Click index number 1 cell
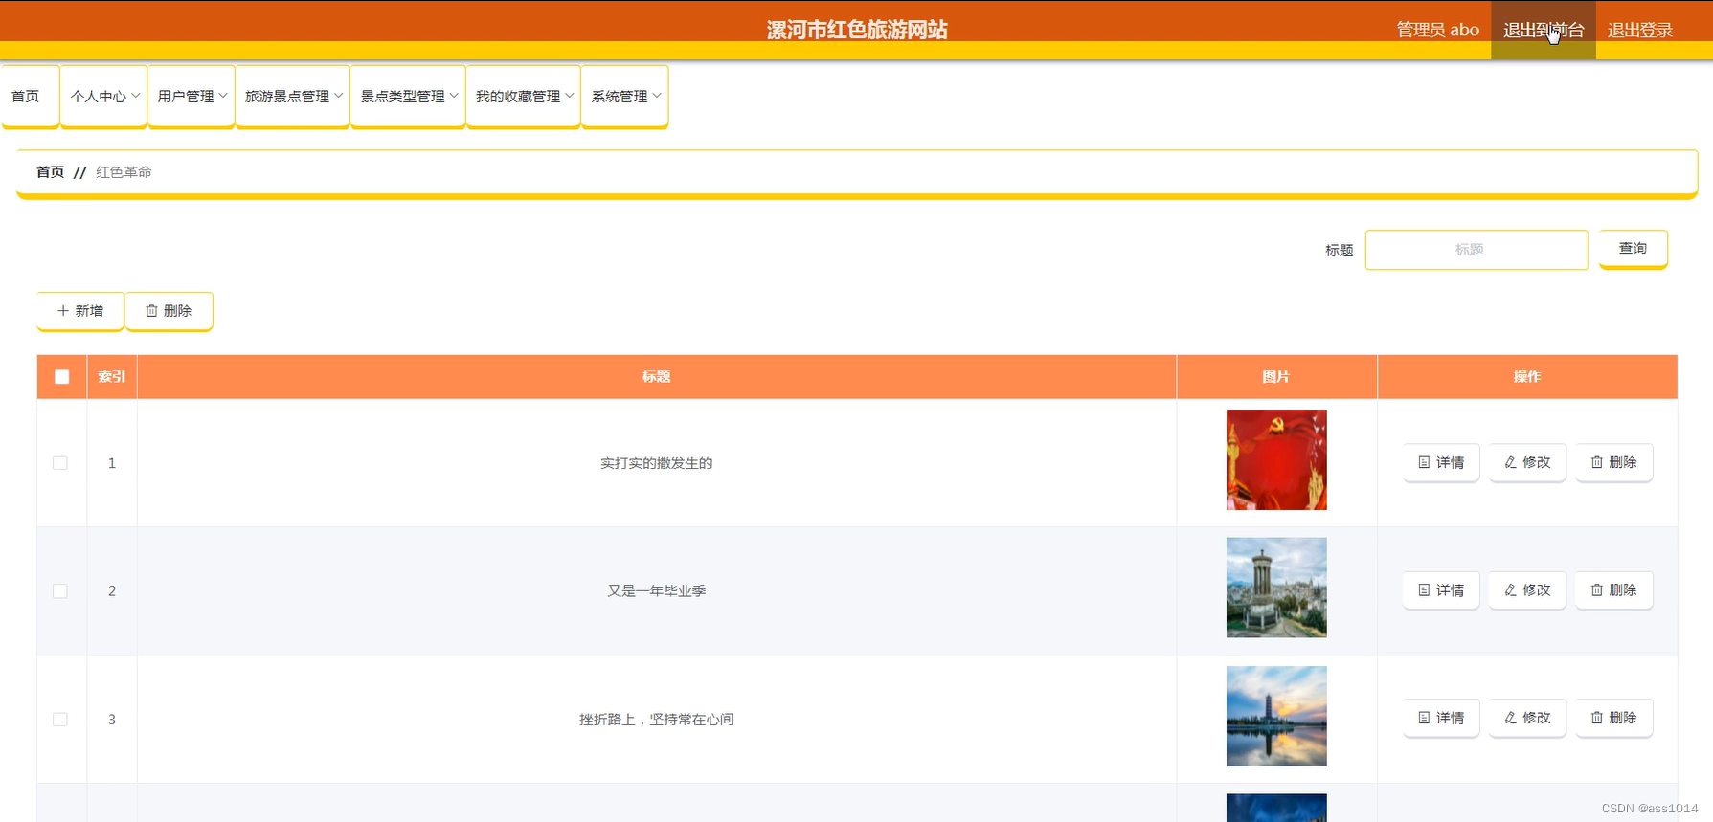 tap(112, 463)
